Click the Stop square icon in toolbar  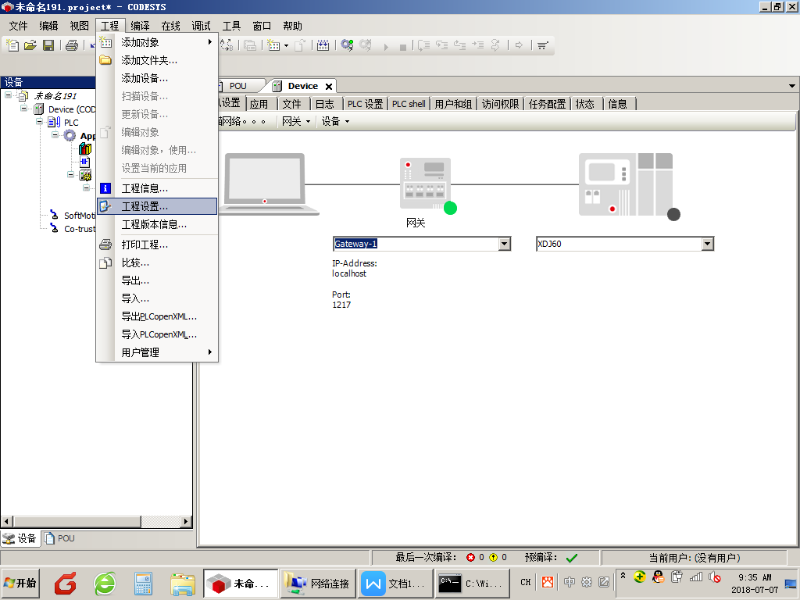click(403, 47)
